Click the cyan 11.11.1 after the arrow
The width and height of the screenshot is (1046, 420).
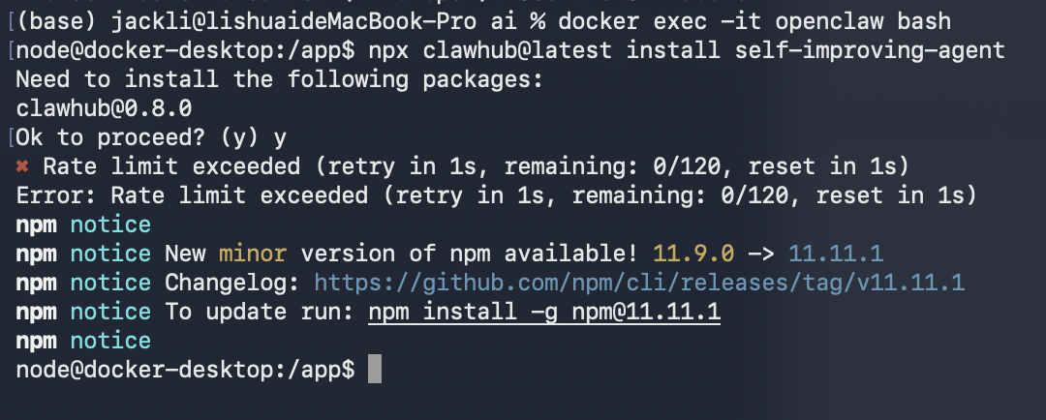[x=835, y=254]
